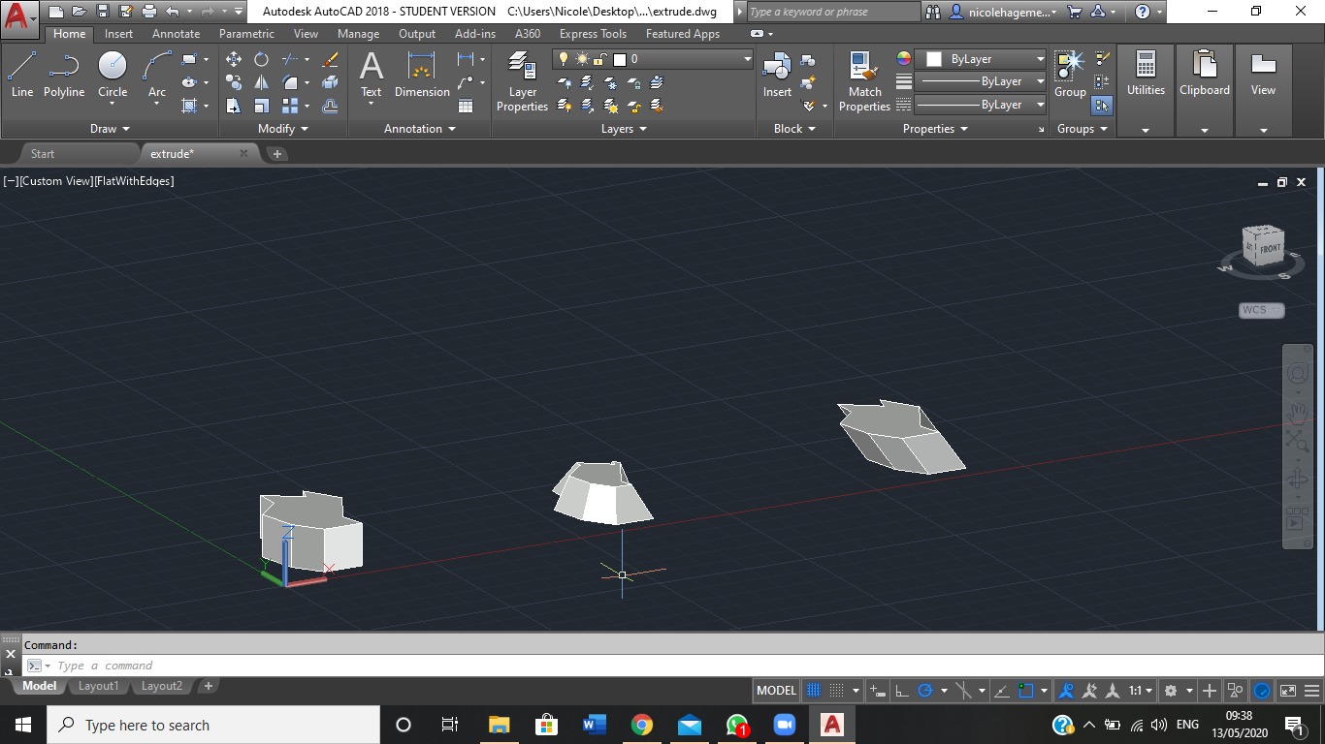The image size is (1325, 744).
Task: Switch to the Layout1 tab
Action: (x=98, y=686)
